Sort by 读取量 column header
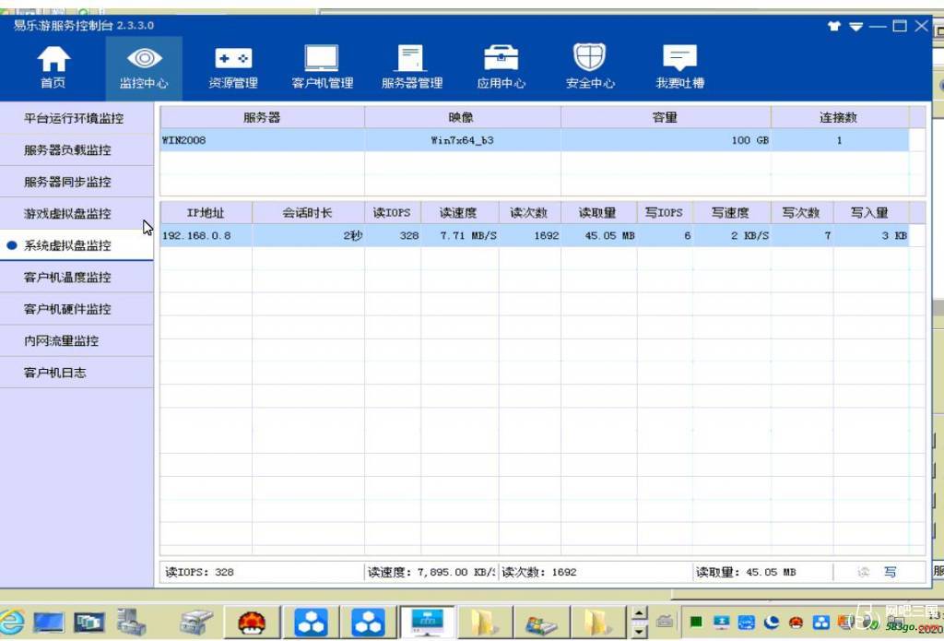This screenshot has height=641, width=944. coord(598,213)
